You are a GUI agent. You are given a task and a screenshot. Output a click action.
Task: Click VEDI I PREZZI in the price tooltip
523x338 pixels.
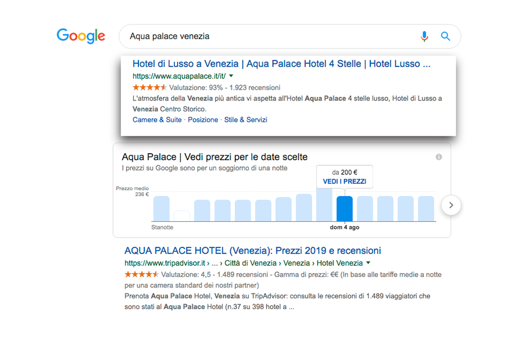[x=344, y=181]
